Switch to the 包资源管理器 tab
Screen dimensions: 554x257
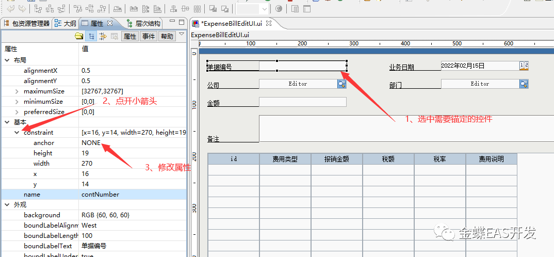(27, 24)
